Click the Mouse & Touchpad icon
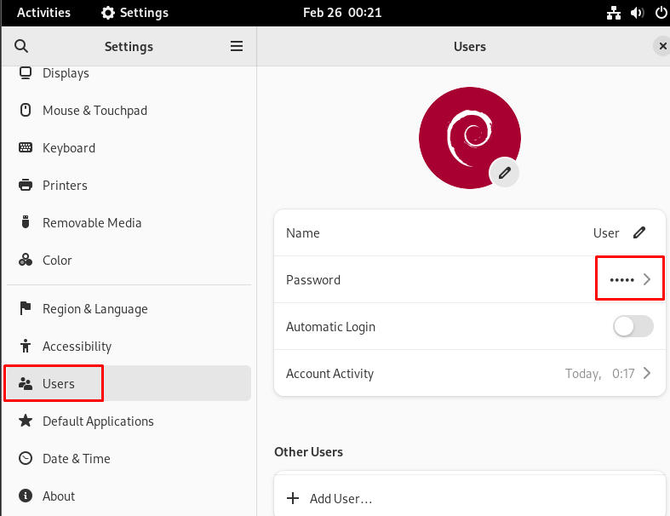The height and width of the screenshot is (516, 670). click(26, 111)
